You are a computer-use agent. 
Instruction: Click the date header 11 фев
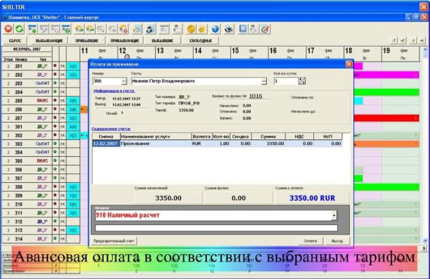point(99,54)
